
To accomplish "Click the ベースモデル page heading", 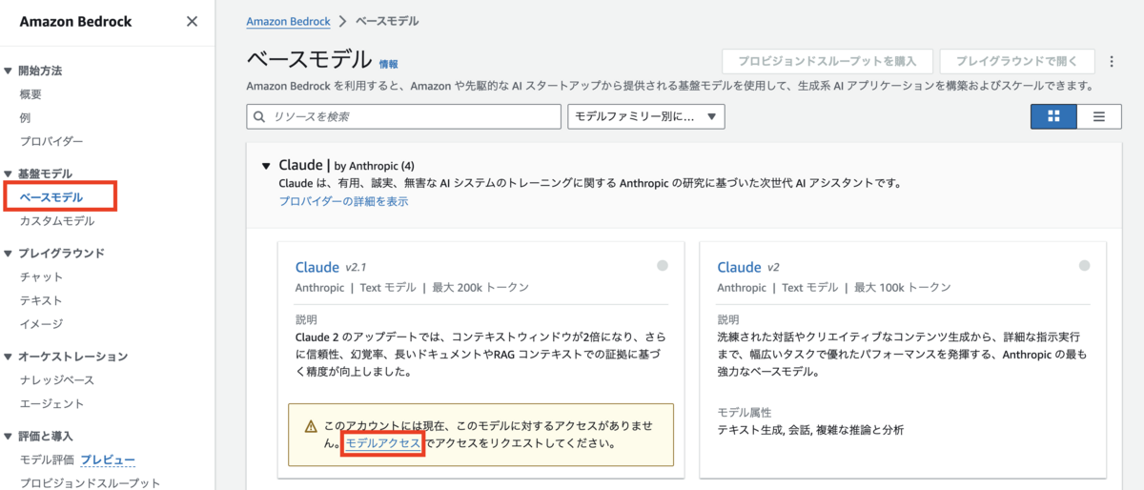I will [309, 59].
